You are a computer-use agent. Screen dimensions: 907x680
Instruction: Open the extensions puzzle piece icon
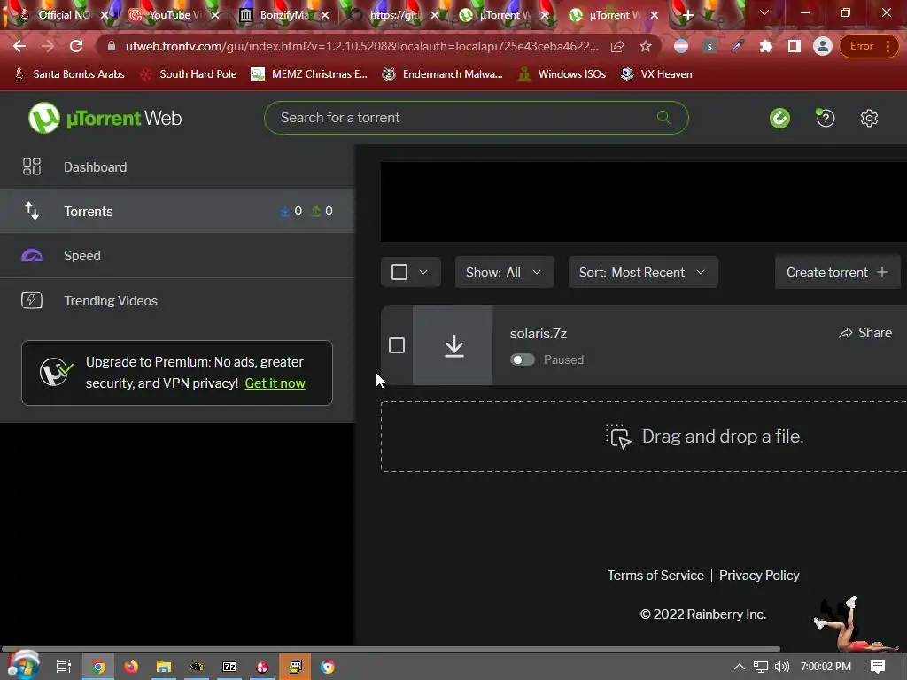(x=766, y=46)
